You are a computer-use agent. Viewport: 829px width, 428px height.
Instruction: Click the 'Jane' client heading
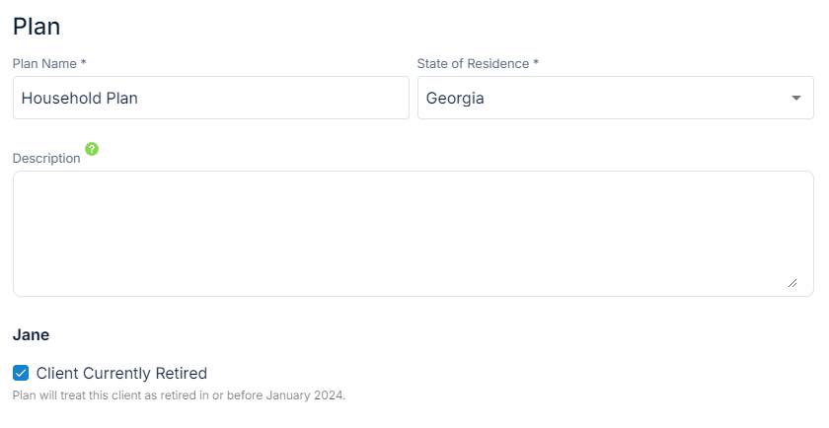click(31, 334)
